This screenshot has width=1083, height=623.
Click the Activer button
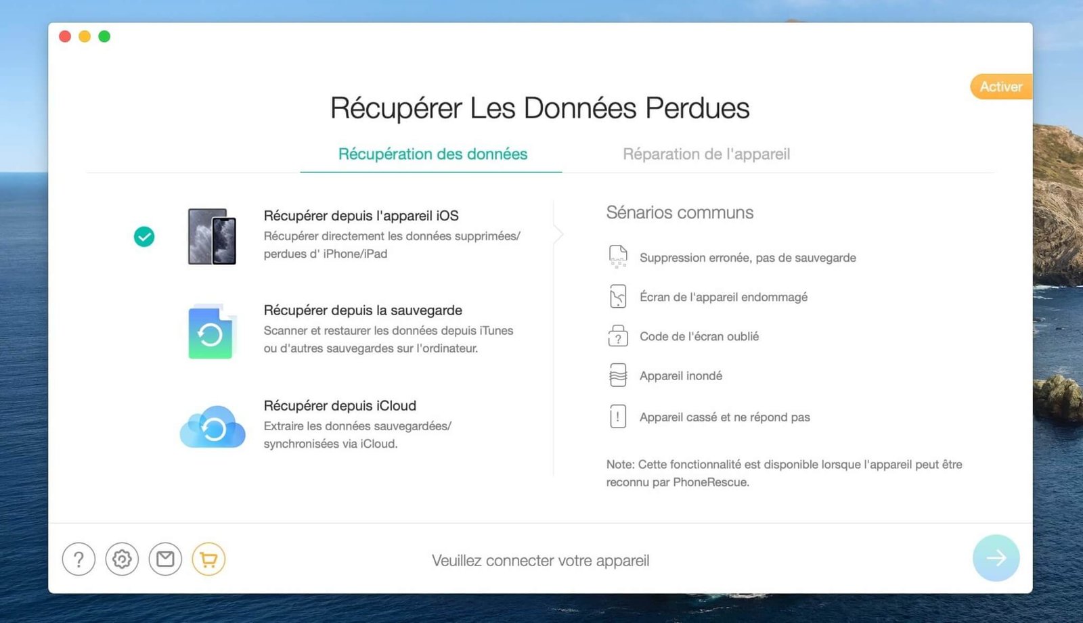[1001, 87]
